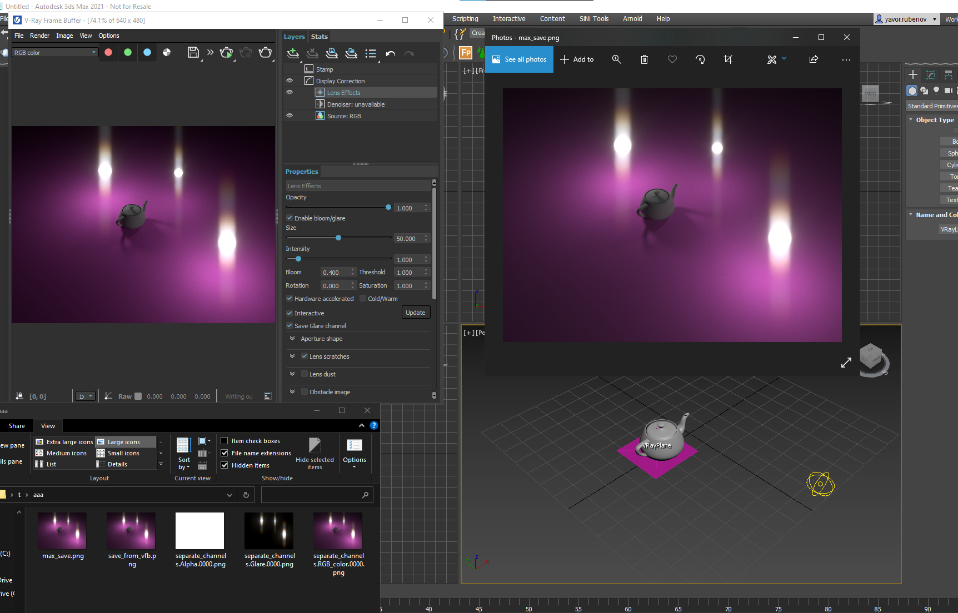
Task: Switch to the Stats tab
Action: tap(320, 37)
